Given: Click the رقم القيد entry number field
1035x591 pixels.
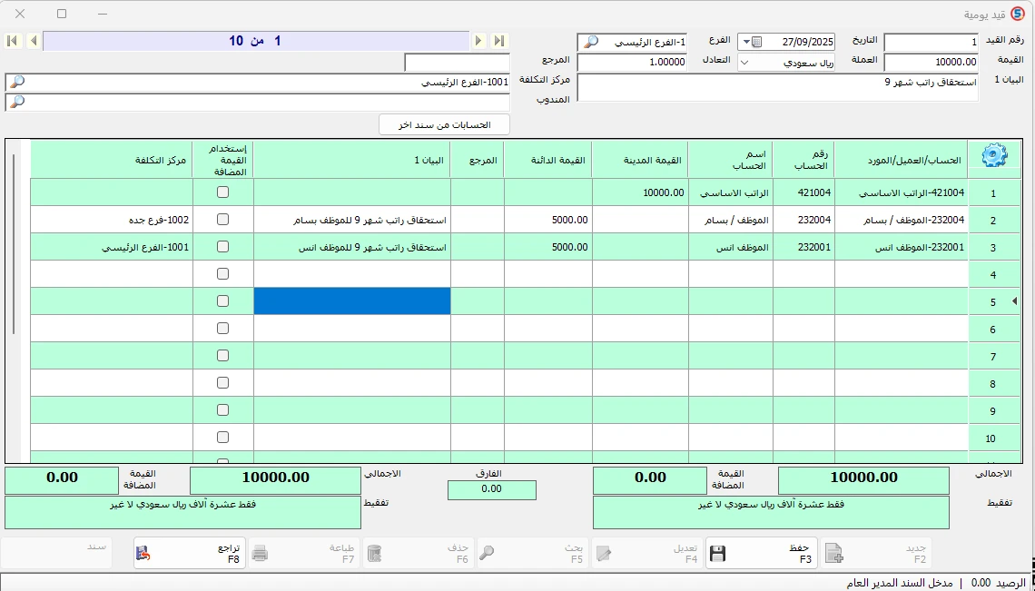Looking at the screenshot, I should pos(931,43).
